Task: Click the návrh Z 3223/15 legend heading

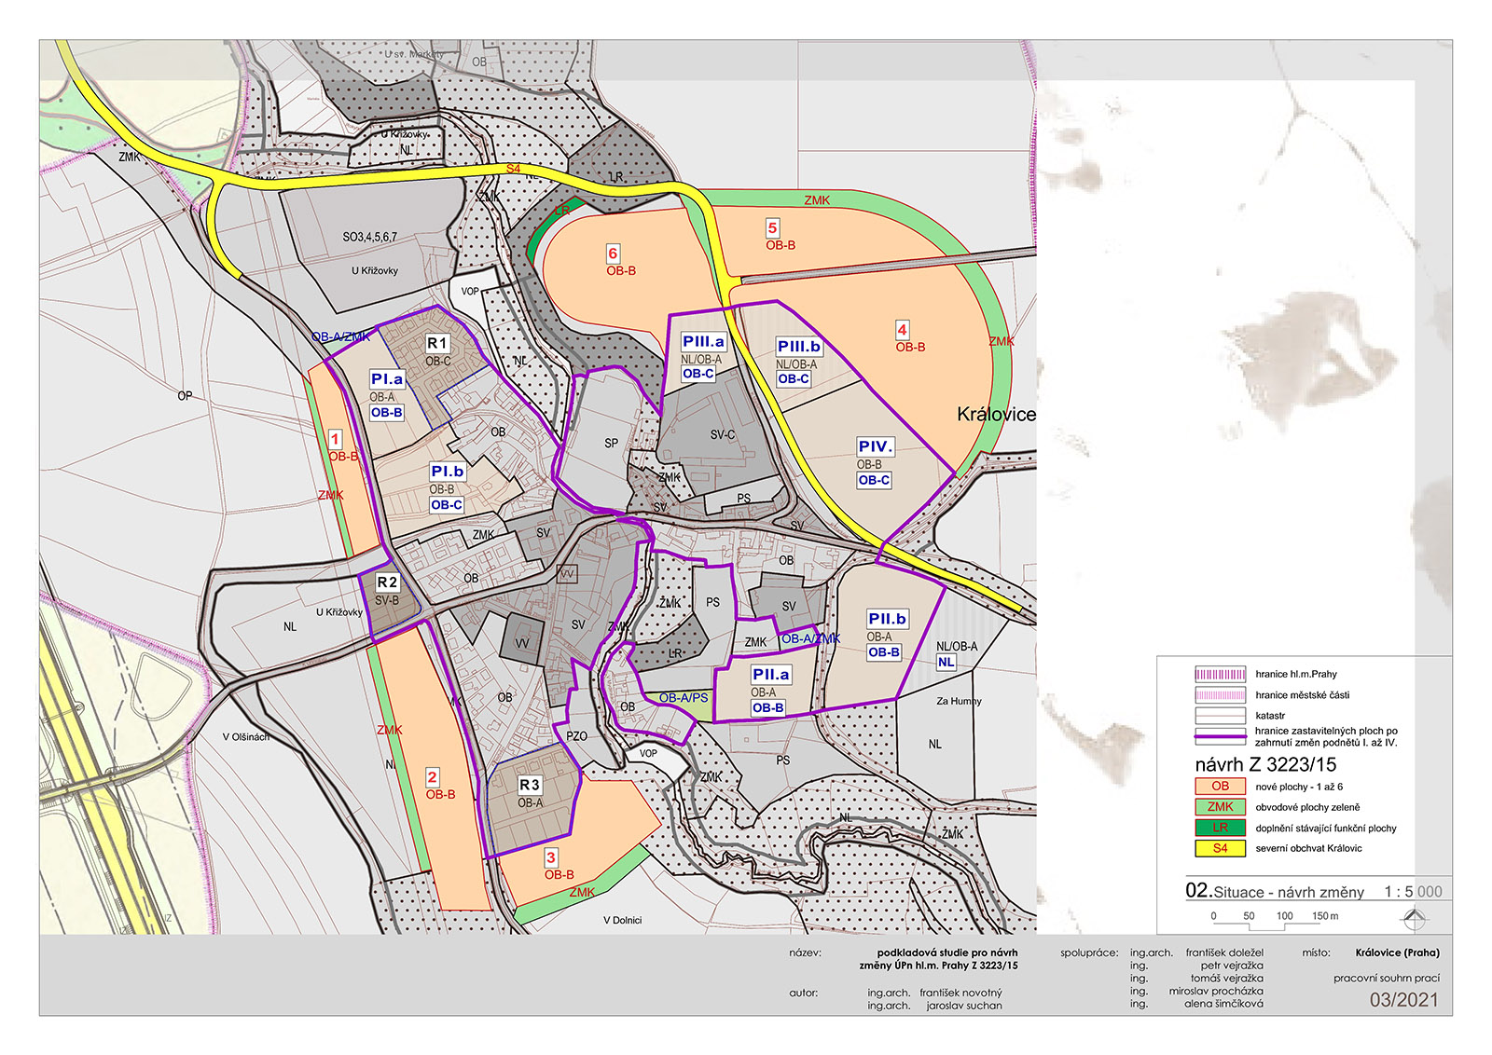Action: [1265, 765]
